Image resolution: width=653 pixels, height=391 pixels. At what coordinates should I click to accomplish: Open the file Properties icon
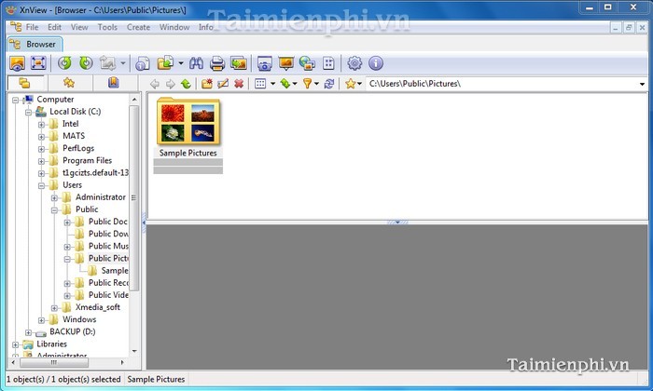pos(143,63)
